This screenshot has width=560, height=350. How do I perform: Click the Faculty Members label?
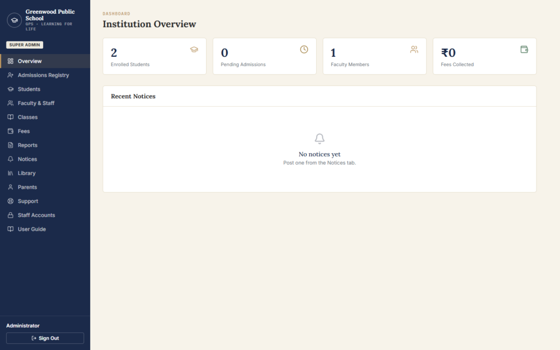pyautogui.click(x=350, y=65)
